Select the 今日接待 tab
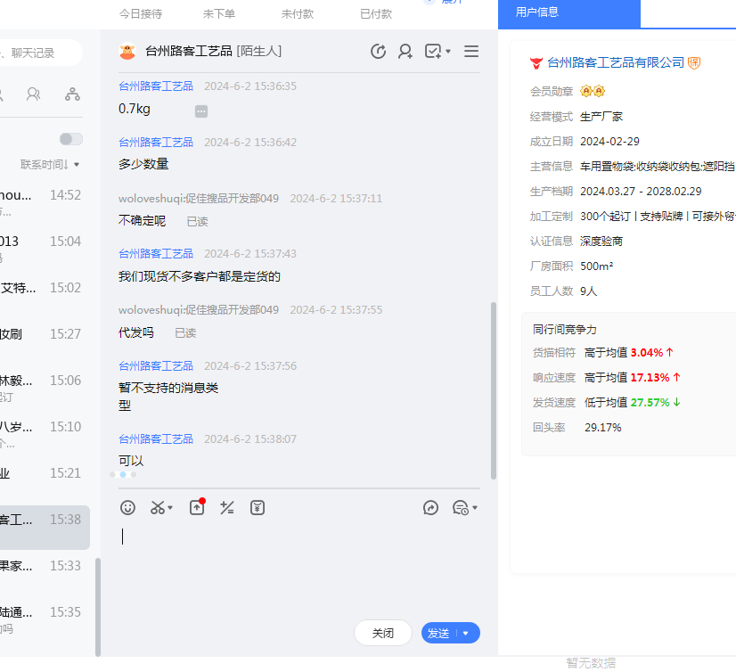The width and height of the screenshot is (736, 672). [x=141, y=14]
